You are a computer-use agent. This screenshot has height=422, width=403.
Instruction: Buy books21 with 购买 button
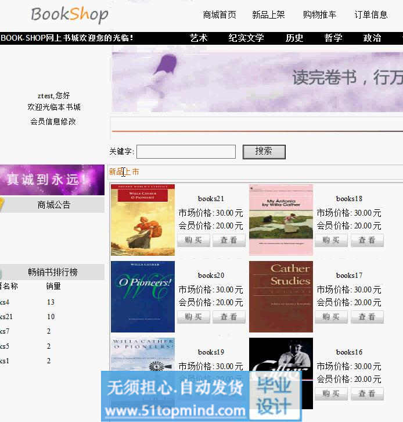(x=193, y=240)
